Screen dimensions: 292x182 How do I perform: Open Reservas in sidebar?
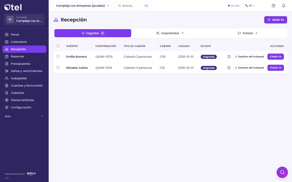coord(24,56)
